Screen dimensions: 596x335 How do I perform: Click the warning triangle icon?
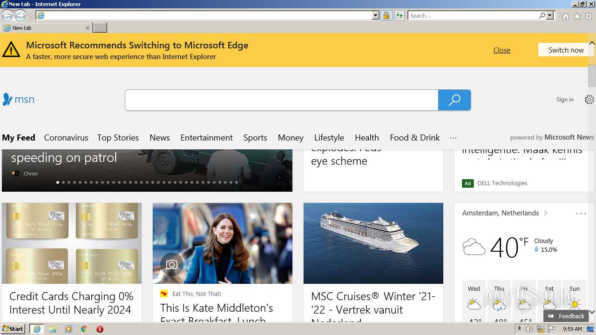coord(11,49)
